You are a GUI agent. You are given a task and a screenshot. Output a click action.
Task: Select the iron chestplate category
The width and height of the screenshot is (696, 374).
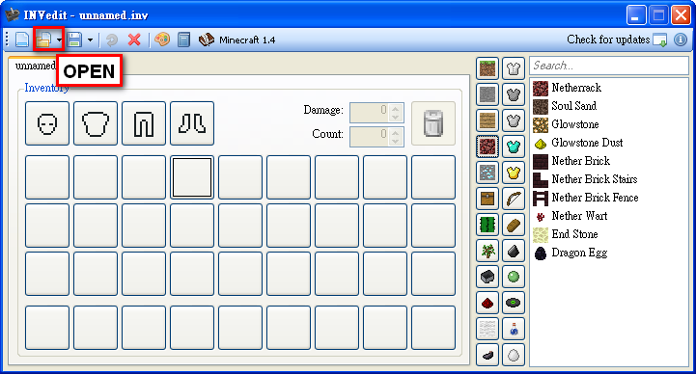coord(514,120)
